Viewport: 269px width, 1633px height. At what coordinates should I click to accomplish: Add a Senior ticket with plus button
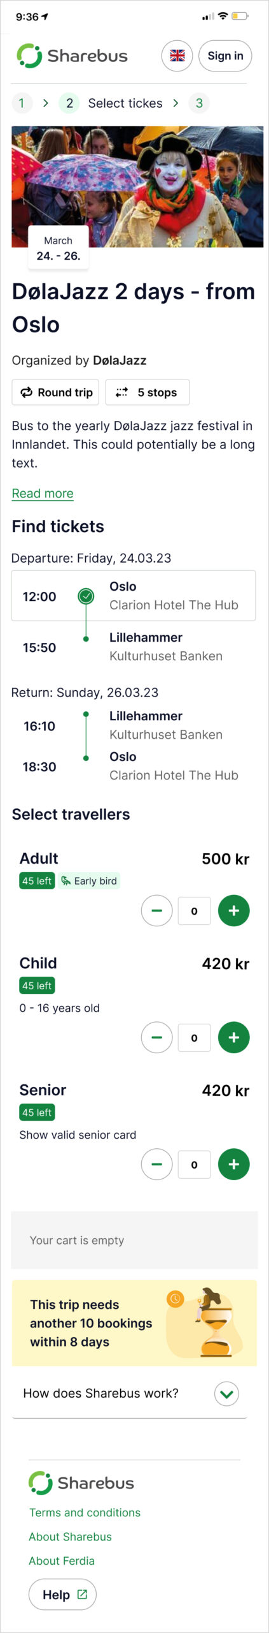tap(234, 1164)
